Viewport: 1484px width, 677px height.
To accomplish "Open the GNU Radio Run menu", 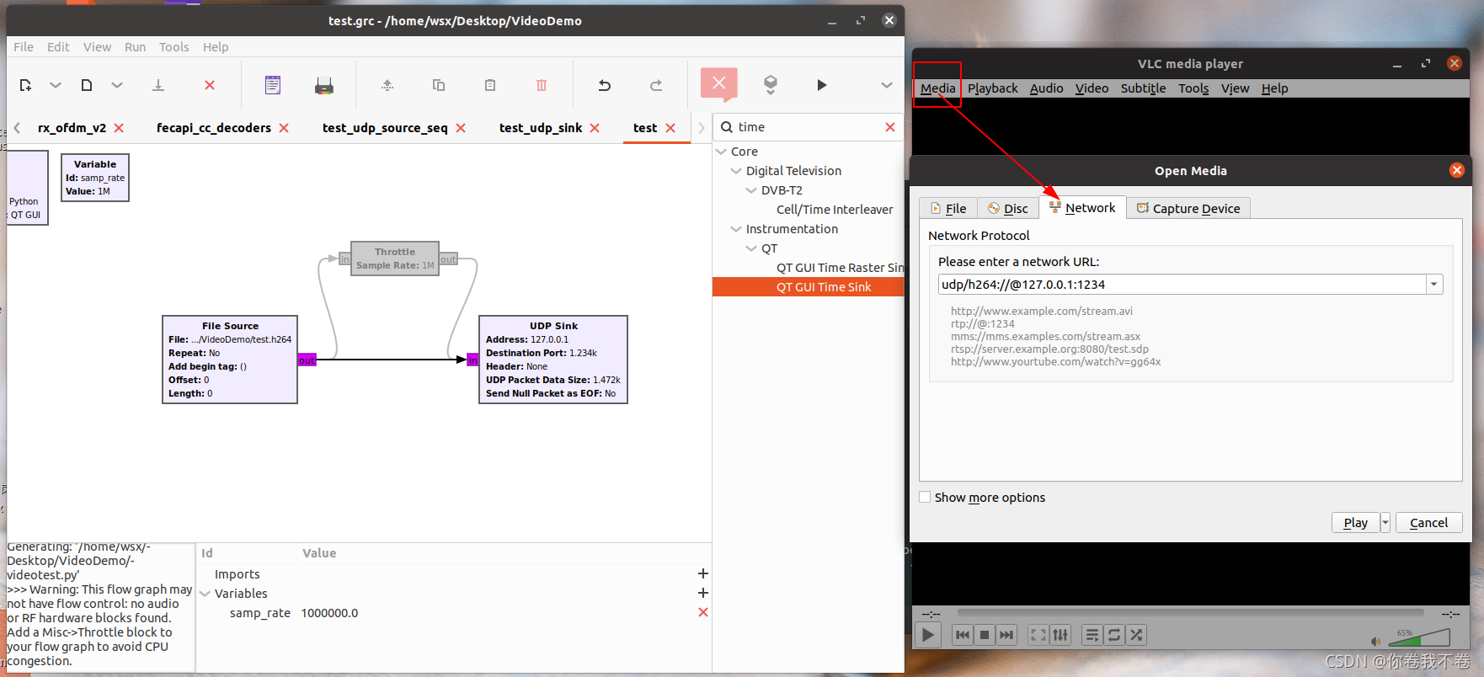I will [x=135, y=47].
